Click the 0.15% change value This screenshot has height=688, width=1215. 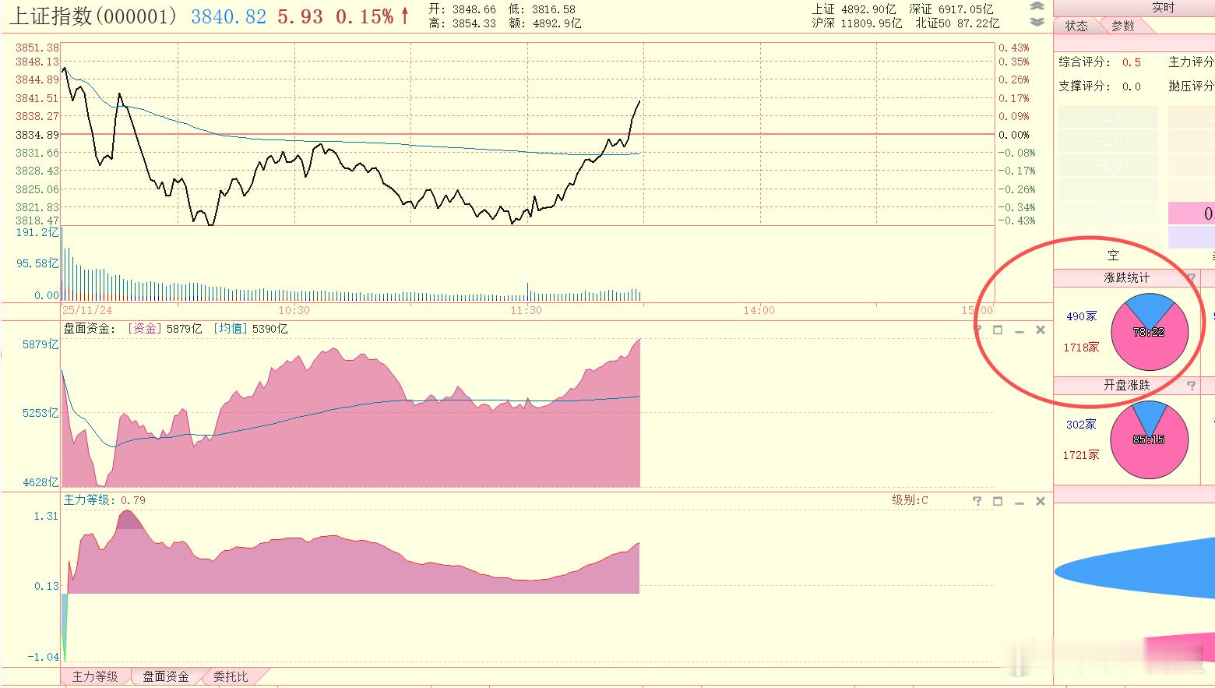pos(364,16)
